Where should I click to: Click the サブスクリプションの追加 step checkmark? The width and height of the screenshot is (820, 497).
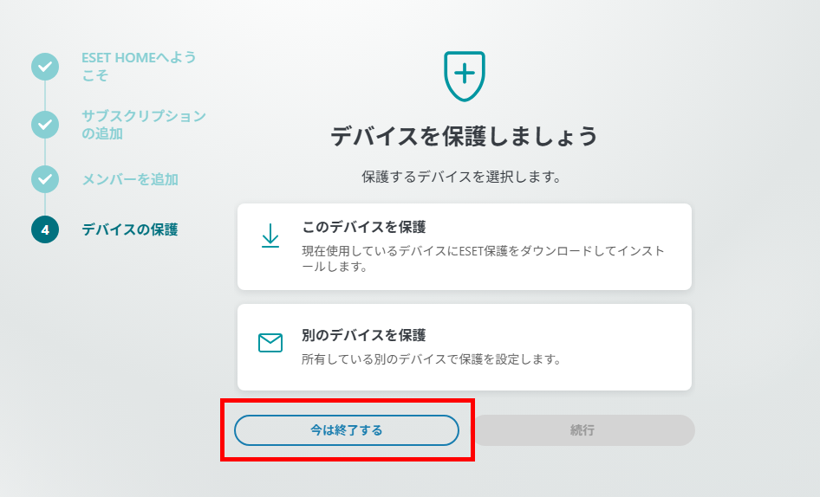pos(45,125)
